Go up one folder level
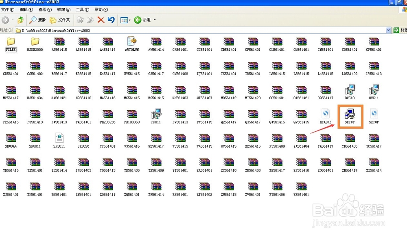This screenshot has height=237, width=407. (x=20, y=20)
